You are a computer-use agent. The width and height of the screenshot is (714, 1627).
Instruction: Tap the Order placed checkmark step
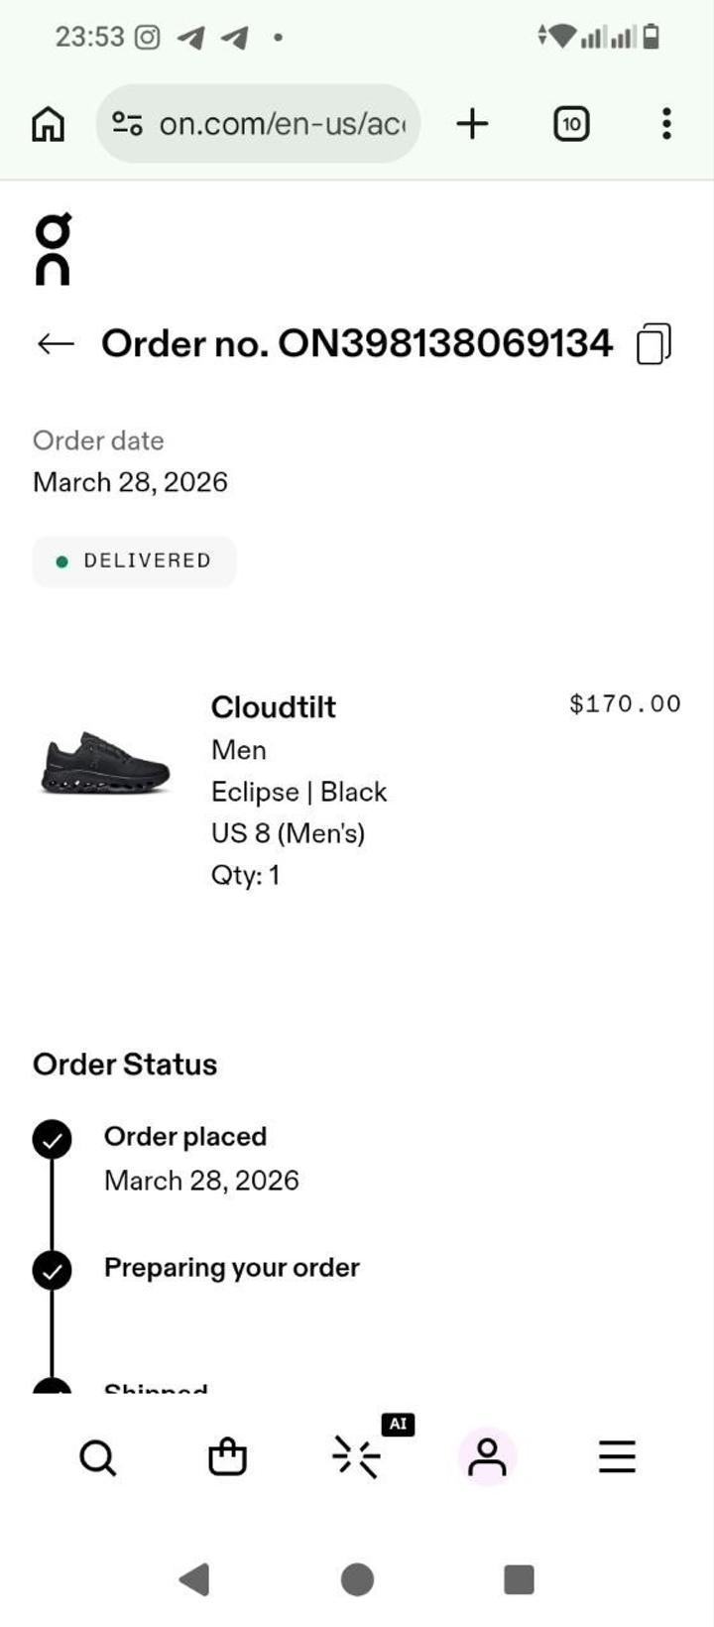[53, 1139]
